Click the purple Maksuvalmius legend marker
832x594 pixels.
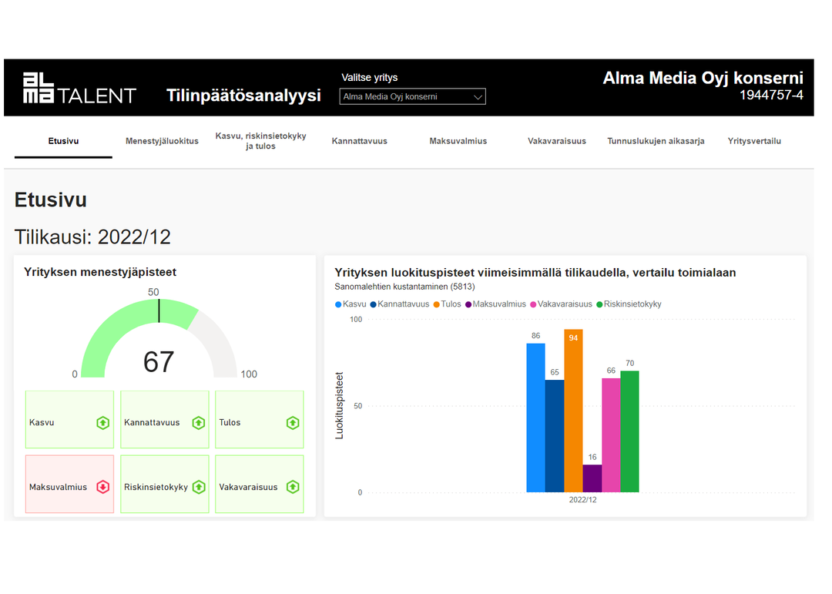(x=468, y=304)
